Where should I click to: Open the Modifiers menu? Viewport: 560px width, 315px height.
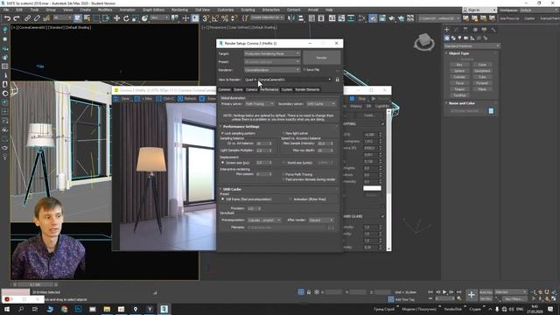point(105,10)
